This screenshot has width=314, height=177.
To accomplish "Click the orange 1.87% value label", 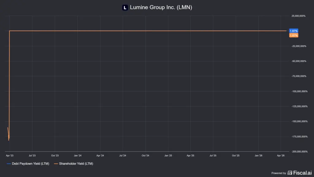I will [x=293, y=35].
